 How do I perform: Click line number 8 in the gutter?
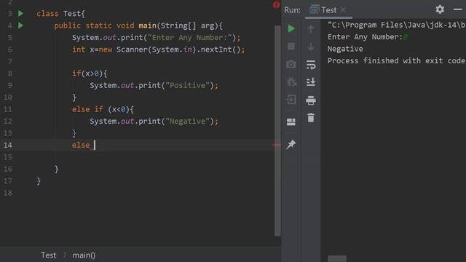click(9, 74)
